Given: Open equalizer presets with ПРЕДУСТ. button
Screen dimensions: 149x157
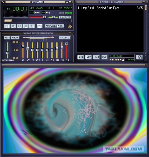Looking at the screenshot, I should coord(65,38).
